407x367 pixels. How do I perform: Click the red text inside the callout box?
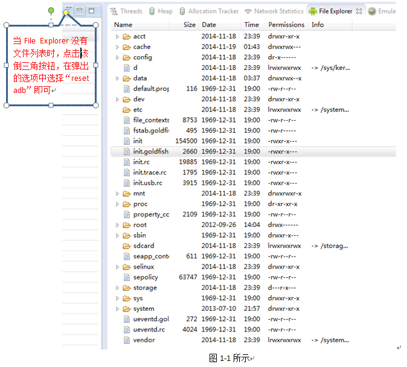pyautogui.click(x=51, y=65)
